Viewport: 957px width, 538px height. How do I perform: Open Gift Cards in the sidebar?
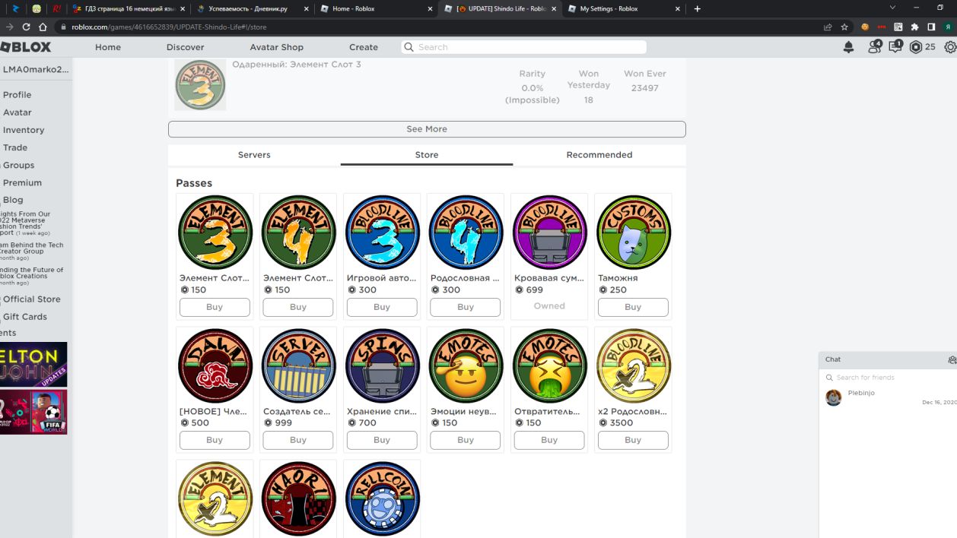pyautogui.click(x=24, y=317)
